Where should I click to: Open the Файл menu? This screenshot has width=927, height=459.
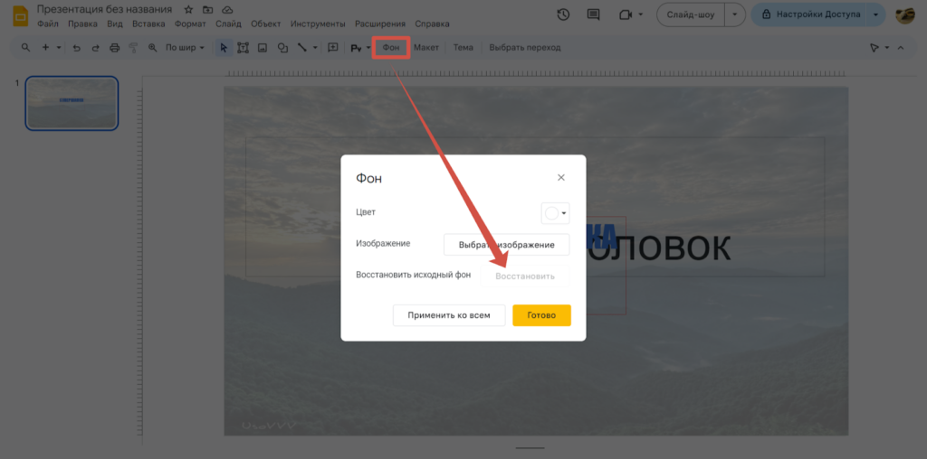tap(47, 24)
